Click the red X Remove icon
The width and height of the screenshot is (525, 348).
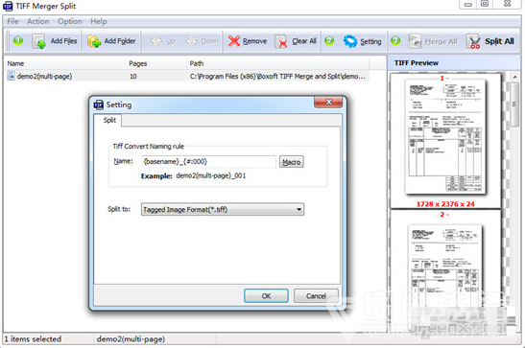click(234, 41)
